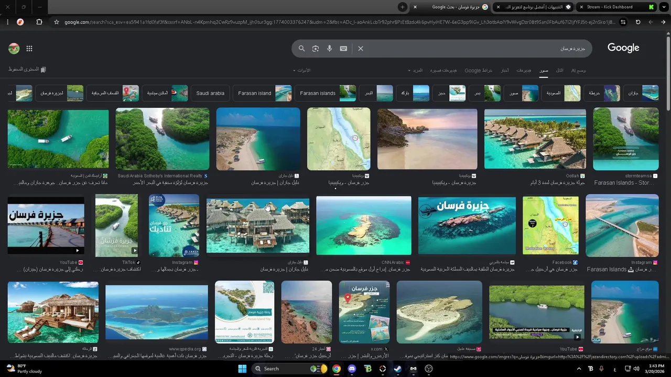Open the Ootlah overwater bungalows thumbnail
The width and height of the screenshot is (671, 377).
(535, 139)
